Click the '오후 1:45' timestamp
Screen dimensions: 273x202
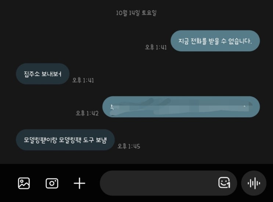(129, 146)
